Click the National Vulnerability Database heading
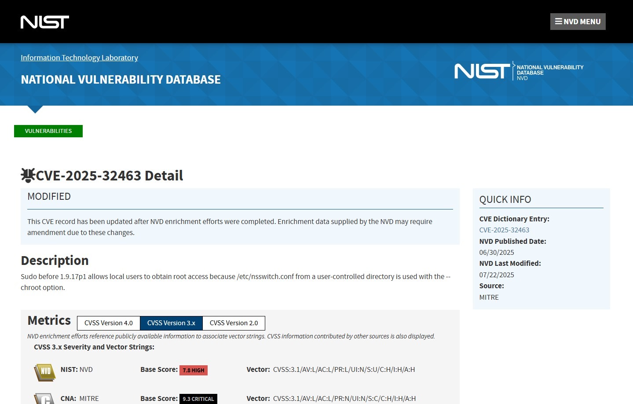 [x=121, y=80]
